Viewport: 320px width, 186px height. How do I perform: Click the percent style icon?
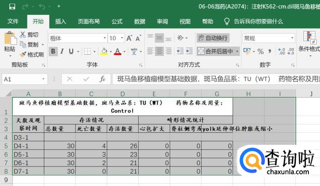(x=260, y=51)
